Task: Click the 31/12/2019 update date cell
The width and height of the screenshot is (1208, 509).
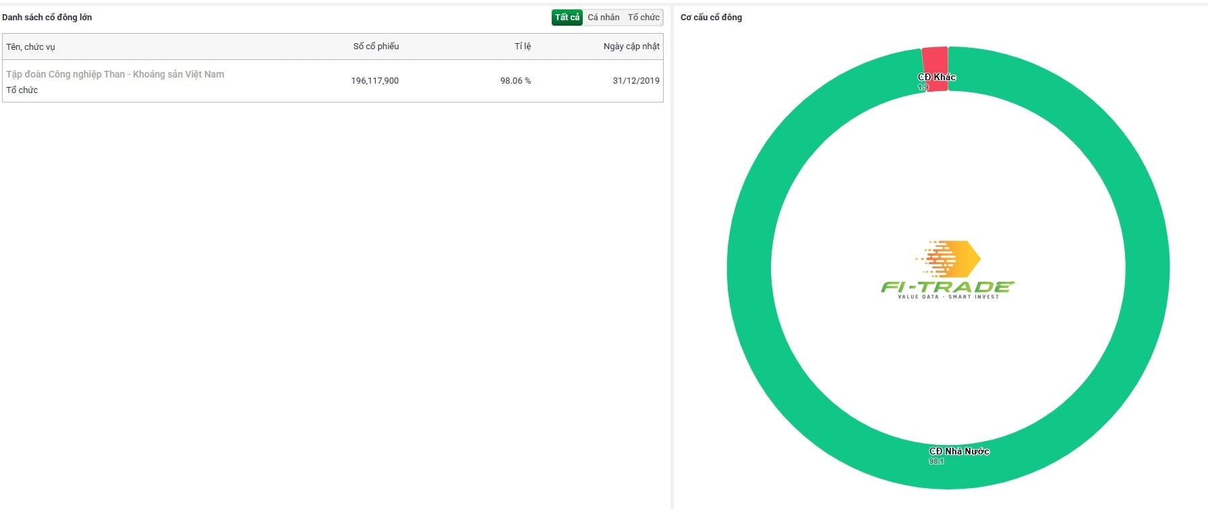Action: (x=635, y=81)
